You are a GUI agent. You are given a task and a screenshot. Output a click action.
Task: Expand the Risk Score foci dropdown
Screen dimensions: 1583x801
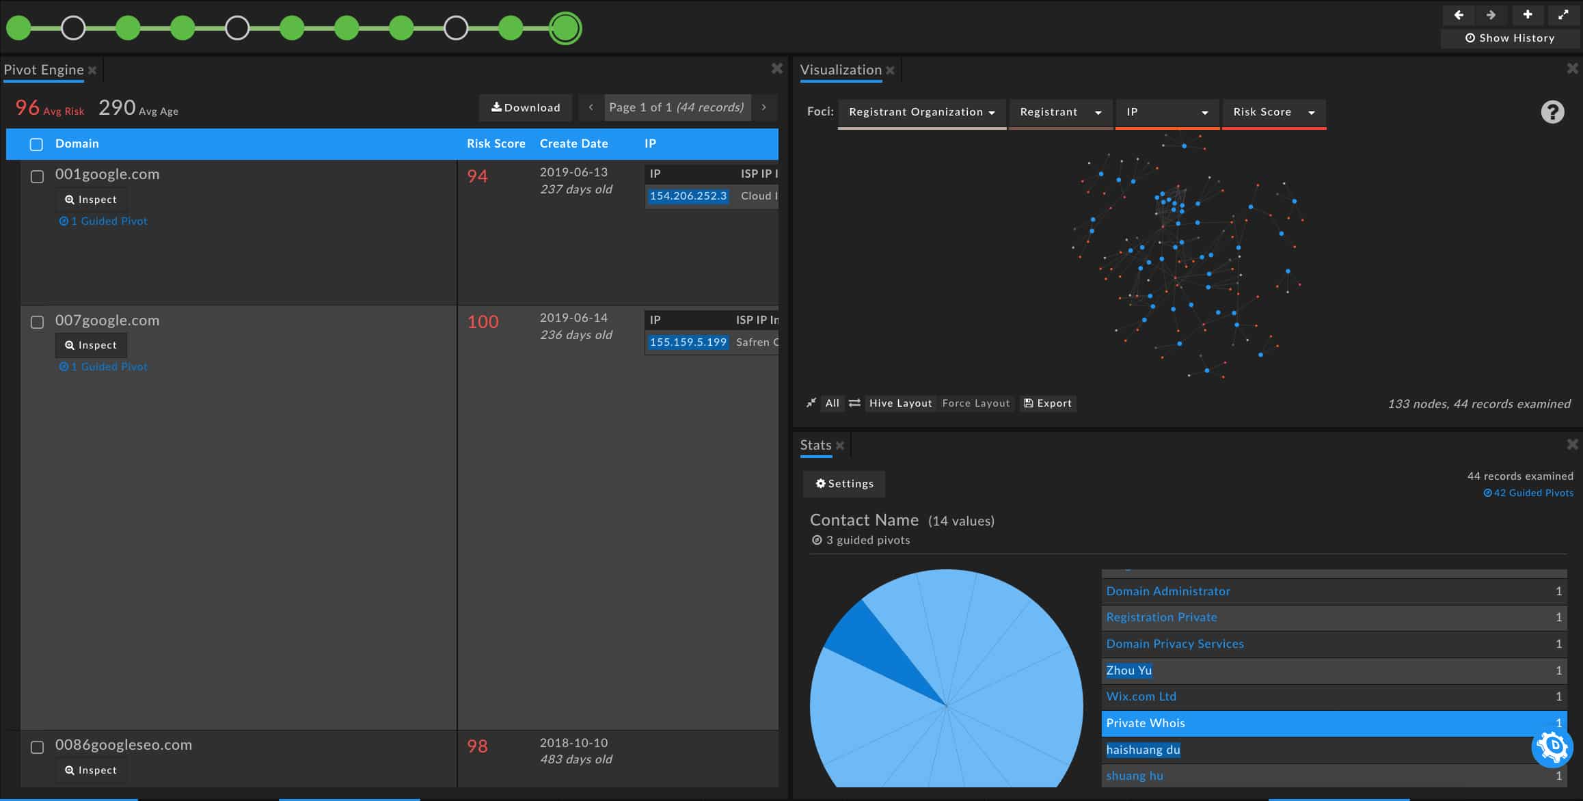point(1273,112)
